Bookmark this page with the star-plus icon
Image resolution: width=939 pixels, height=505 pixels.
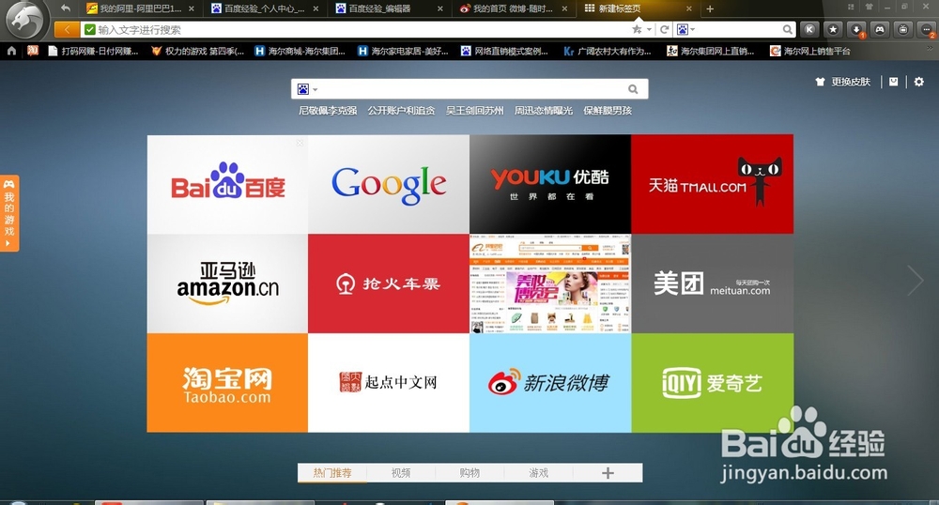pos(638,29)
